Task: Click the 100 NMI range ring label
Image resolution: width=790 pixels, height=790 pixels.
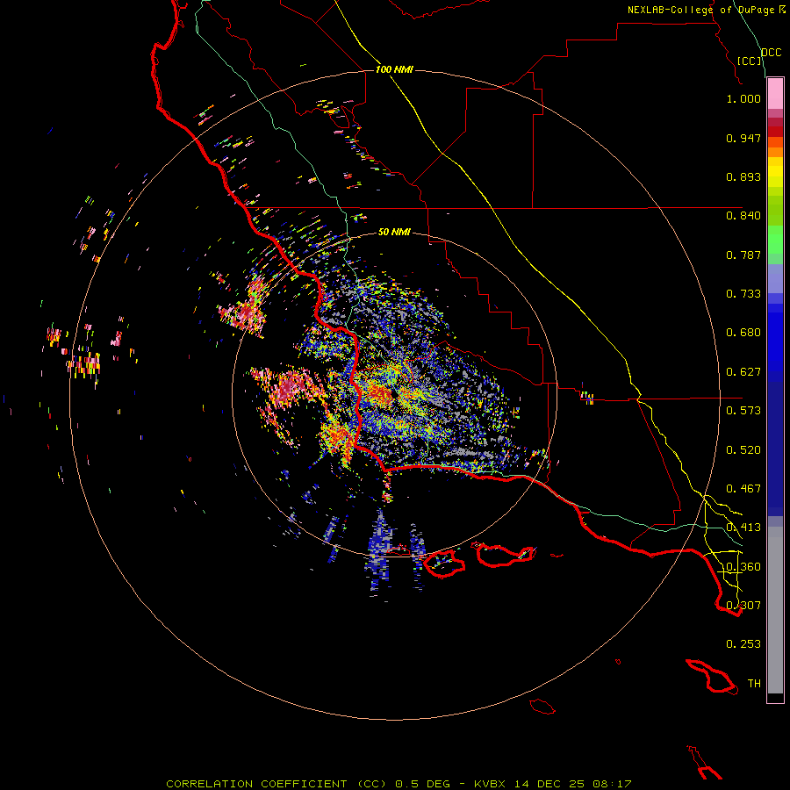Action: click(x=394, y=69)
